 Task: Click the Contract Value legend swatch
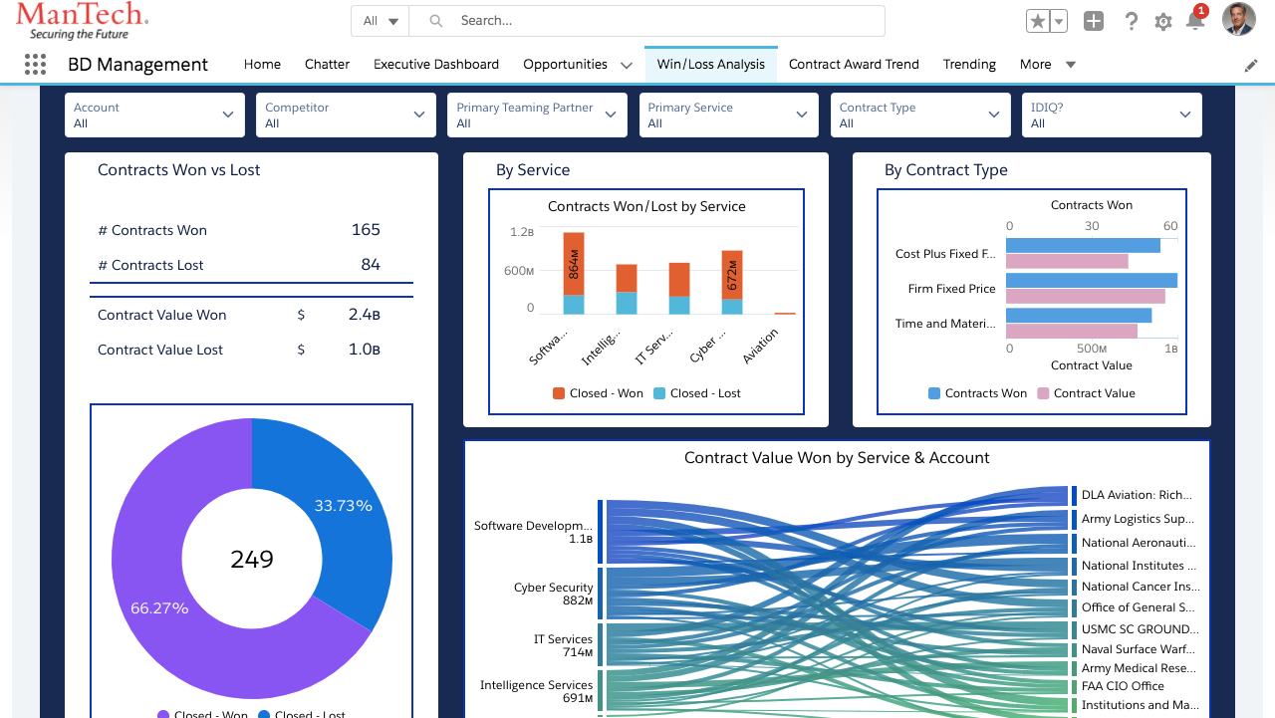pyautogui.click(x=1043, y=393)
